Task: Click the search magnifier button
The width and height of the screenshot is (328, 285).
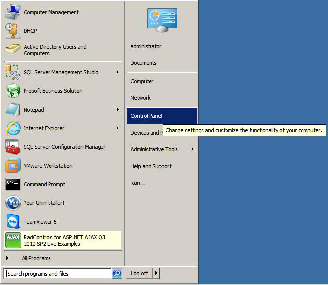Action: [117, 274]
